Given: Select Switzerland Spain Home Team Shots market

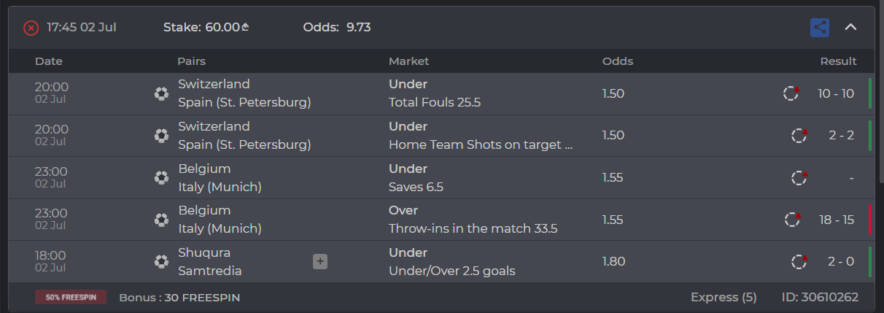Looking at the screenshot, I should (480, 144).
